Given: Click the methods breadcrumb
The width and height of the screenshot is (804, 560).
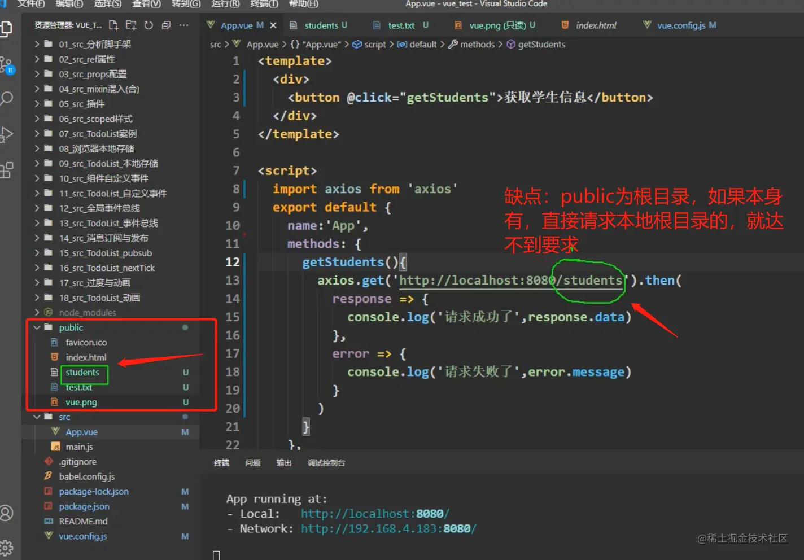Looking at the screenshot, I should click(x=471, y=44).
